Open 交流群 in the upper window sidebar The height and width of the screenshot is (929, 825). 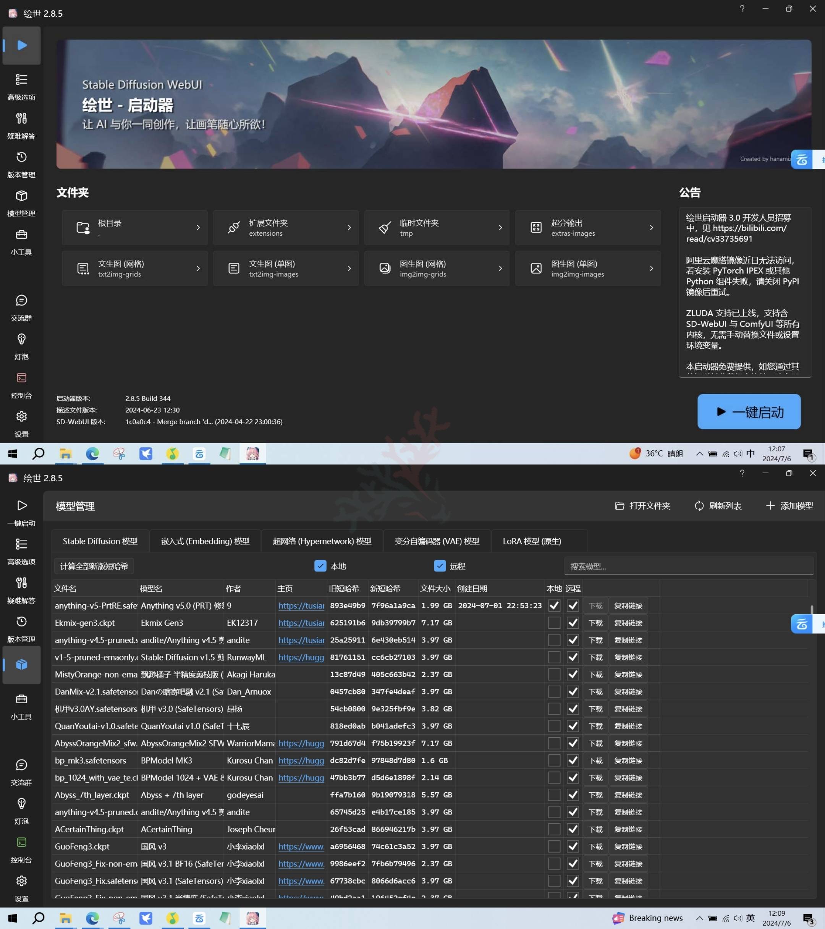21,308
